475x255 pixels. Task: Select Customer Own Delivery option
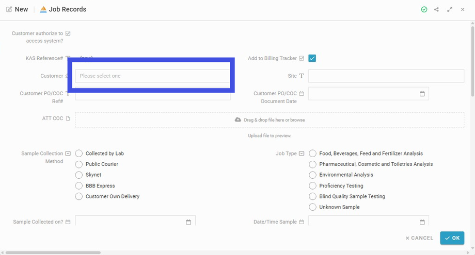click(79, 196)
